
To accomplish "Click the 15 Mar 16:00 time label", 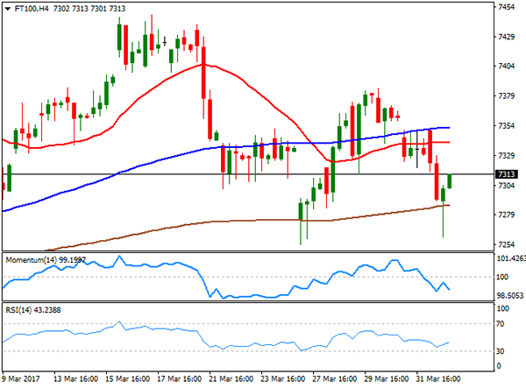I will click(x=128, y=379).
